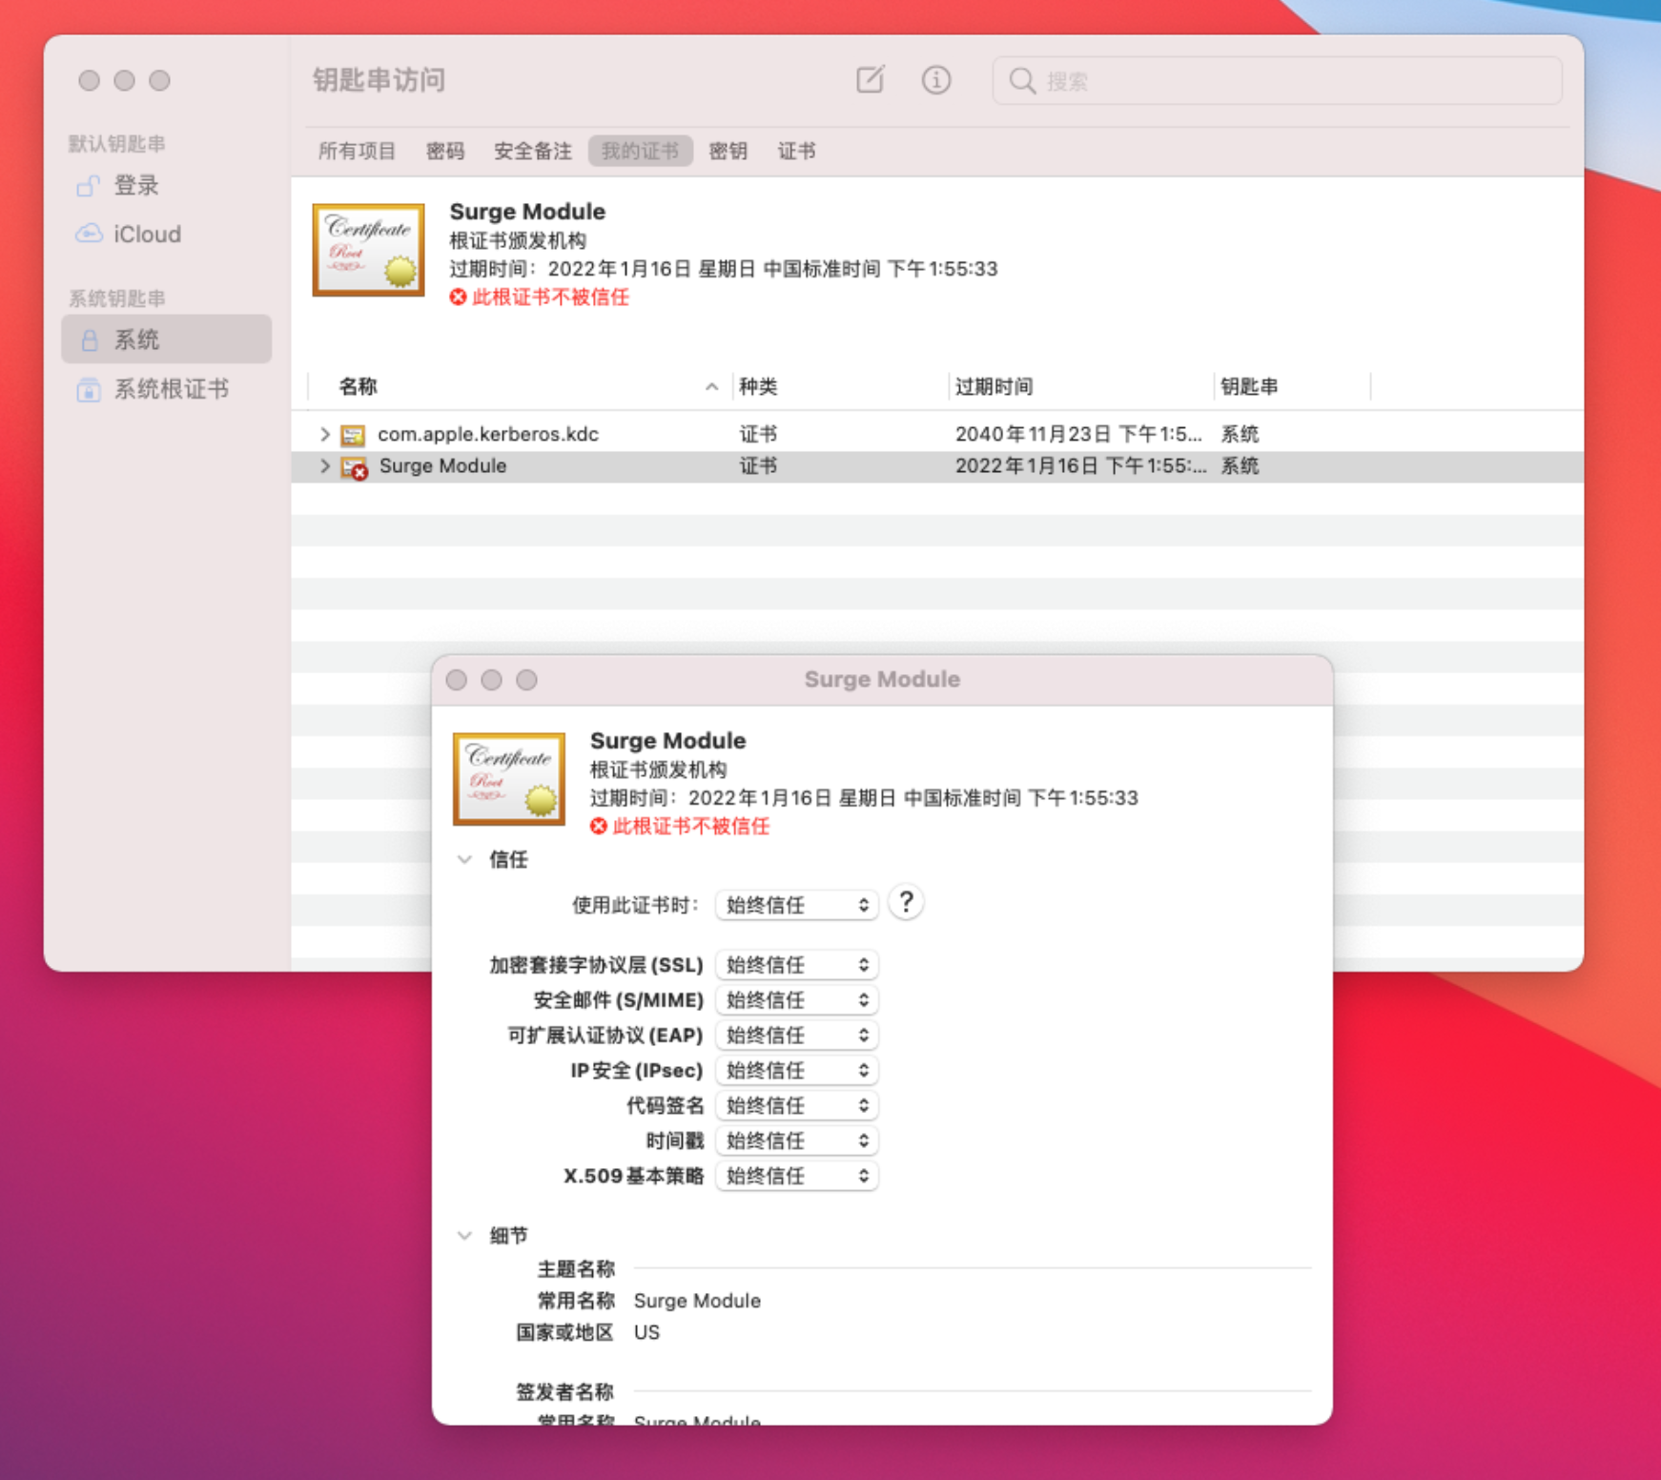Click the search magnifier icon
Screen dimensions: 1661x1480
[1022, 81]
